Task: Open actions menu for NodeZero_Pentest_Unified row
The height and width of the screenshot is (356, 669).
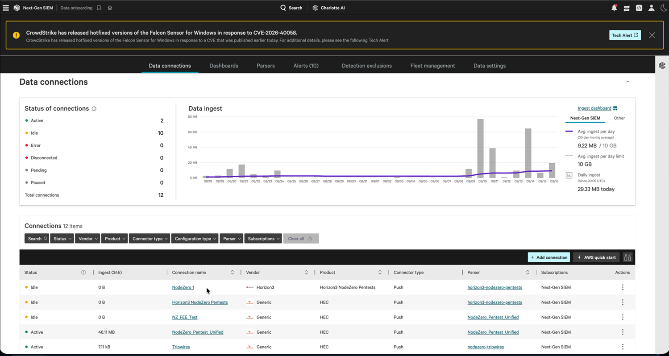Action: [x=623, y=332]
